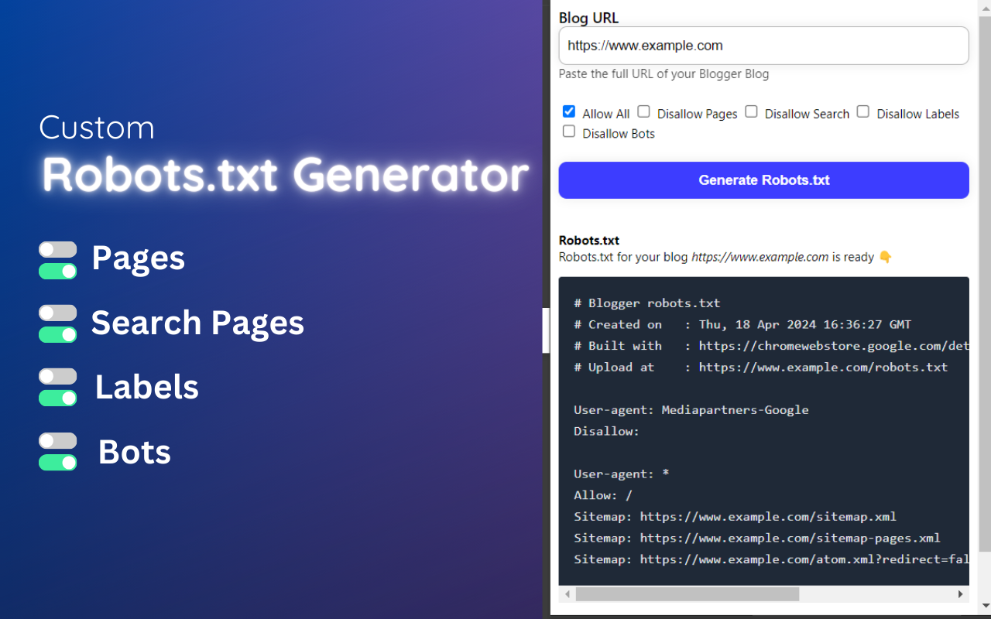
Task: Check the Disallow Search option
Action: pos(751,111)
